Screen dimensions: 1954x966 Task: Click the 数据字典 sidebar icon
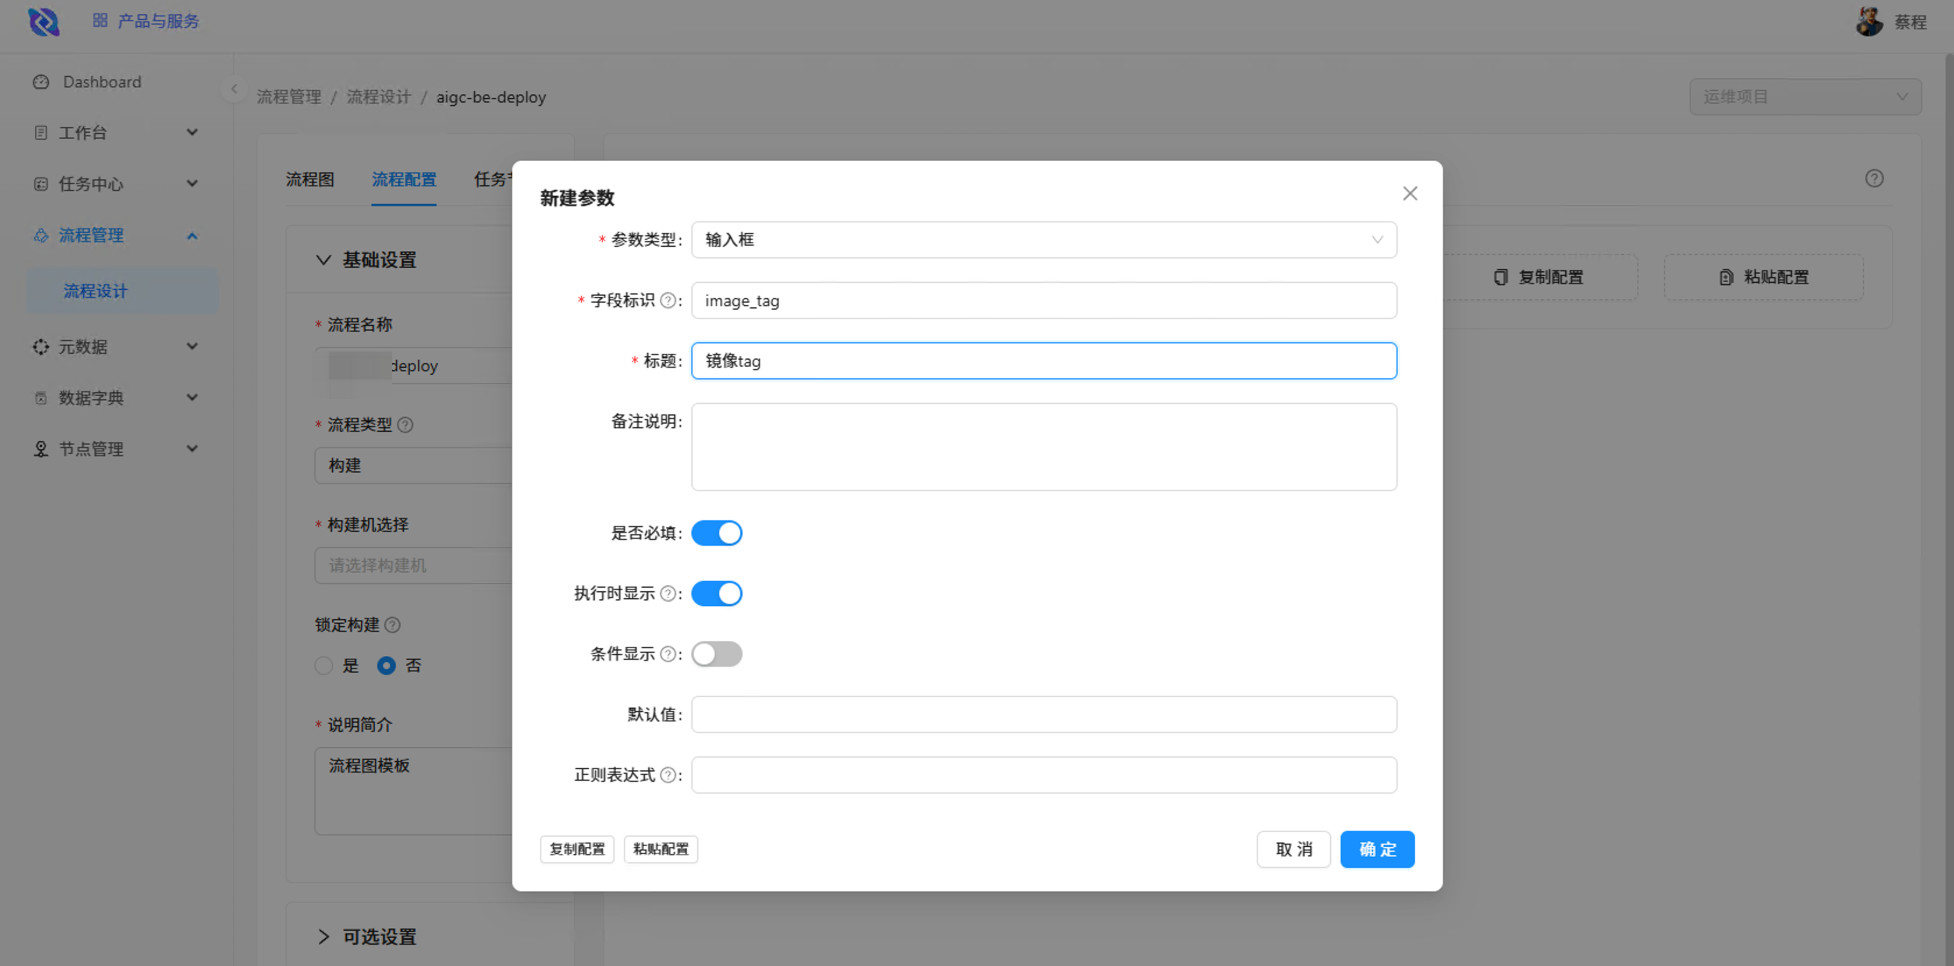pos(41,397)
